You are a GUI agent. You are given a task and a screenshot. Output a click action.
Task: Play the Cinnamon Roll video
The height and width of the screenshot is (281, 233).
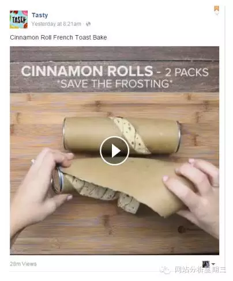(114, 151)
